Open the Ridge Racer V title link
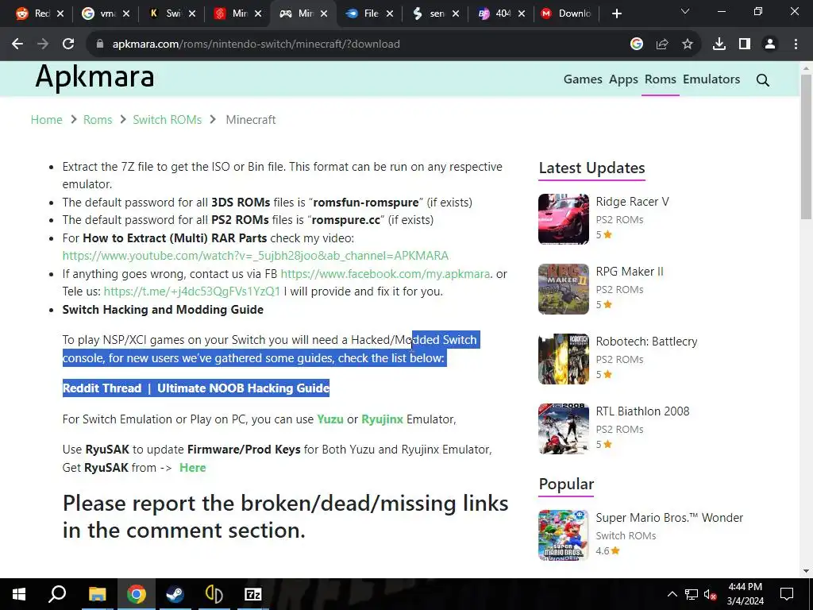The height and width of the screenshot is (610, 813). pos(632,202)
